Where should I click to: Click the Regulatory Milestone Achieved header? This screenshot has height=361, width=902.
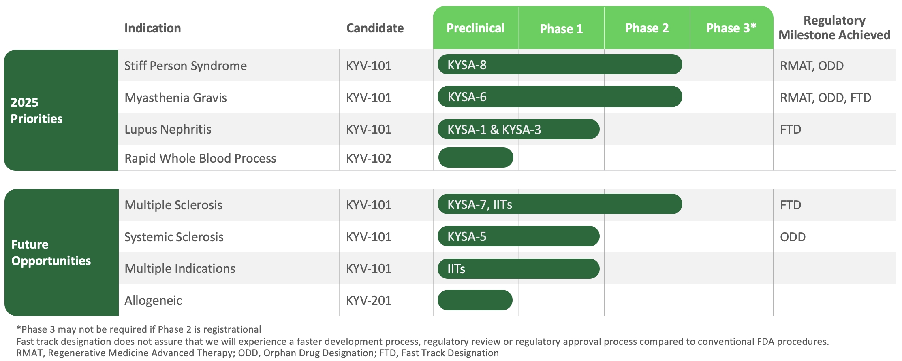pos(834,28)
